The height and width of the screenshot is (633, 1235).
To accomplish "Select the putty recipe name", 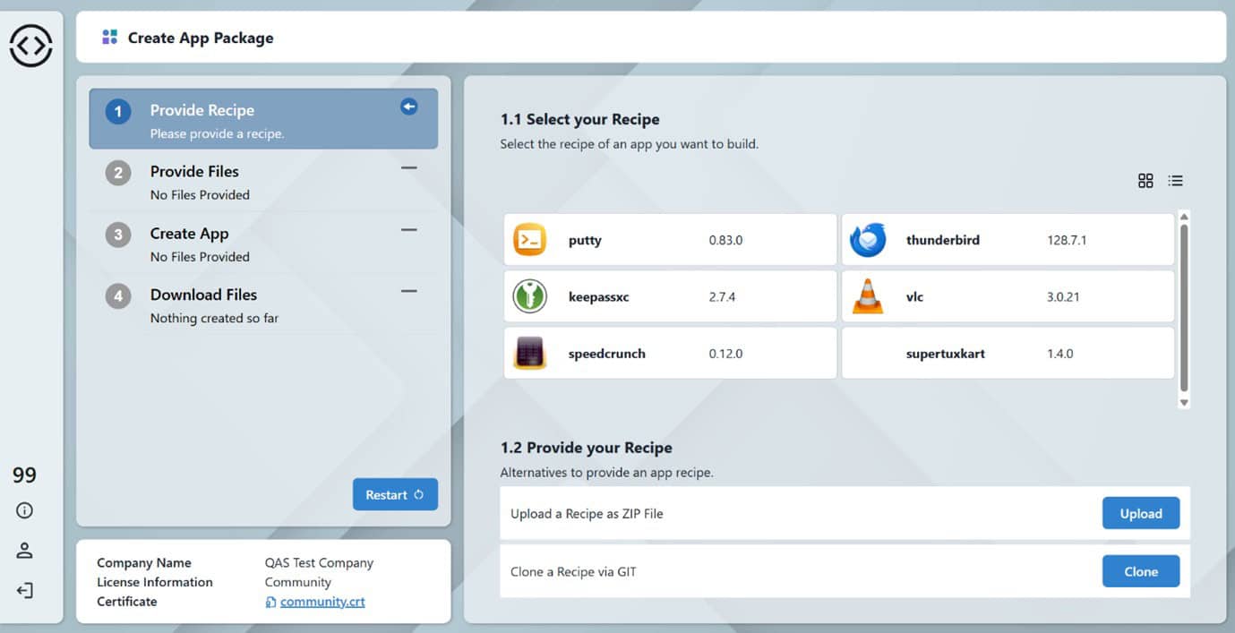I will 585,241.
